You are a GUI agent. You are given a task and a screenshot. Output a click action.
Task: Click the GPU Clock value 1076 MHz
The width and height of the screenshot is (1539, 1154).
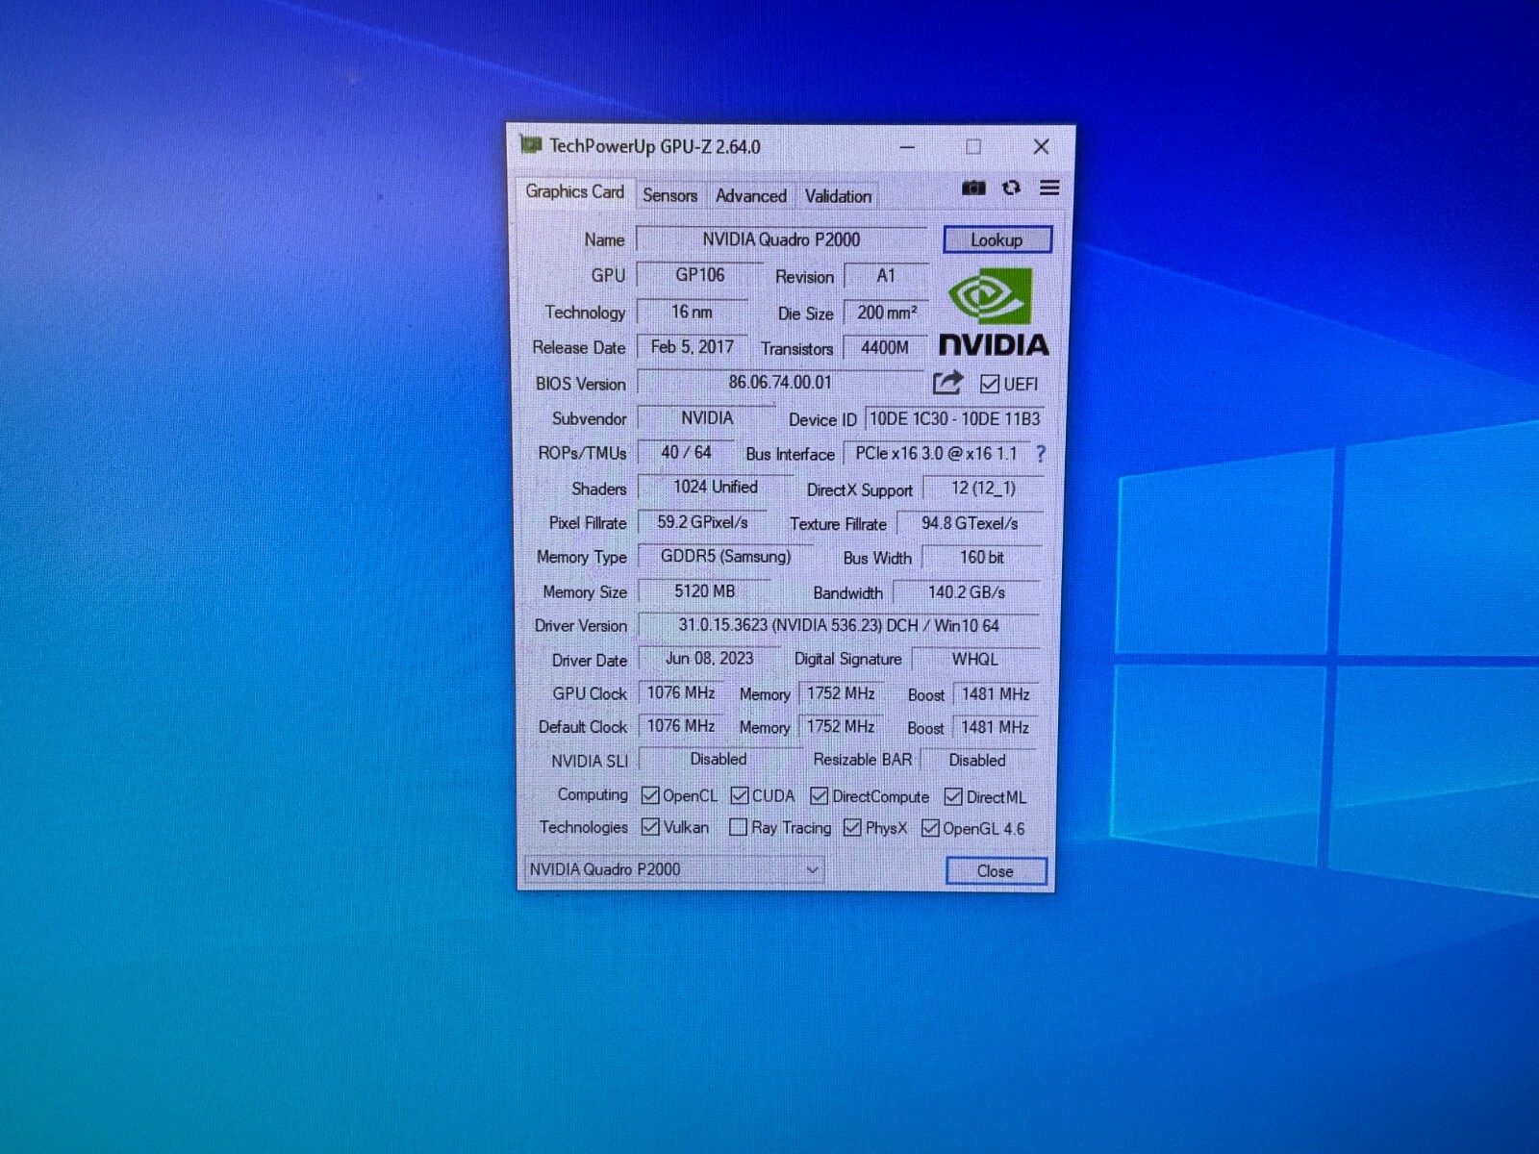point(680,692)
